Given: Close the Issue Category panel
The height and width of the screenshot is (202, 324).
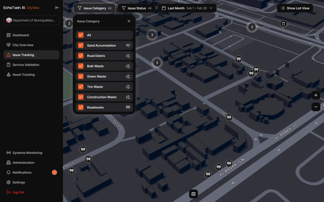Looking at the screenshot, I should [129, 21].
